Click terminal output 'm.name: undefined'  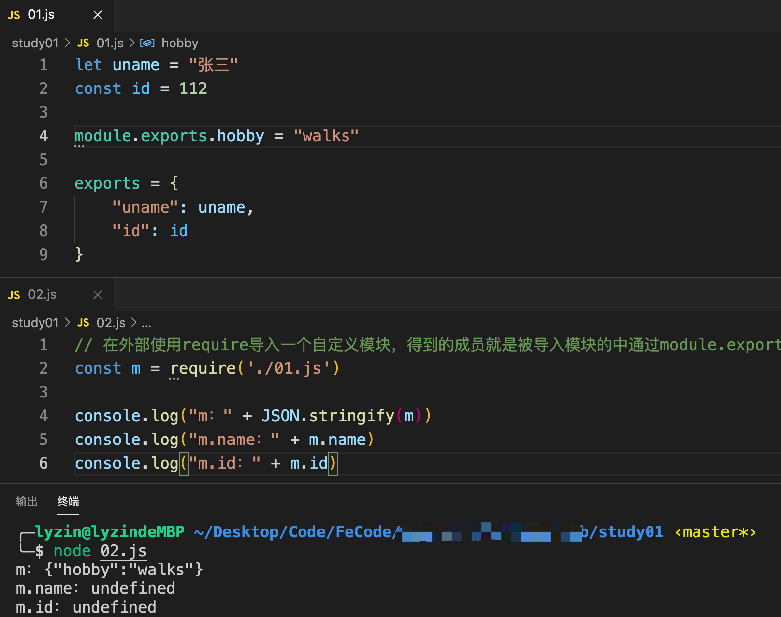[95, 588]
